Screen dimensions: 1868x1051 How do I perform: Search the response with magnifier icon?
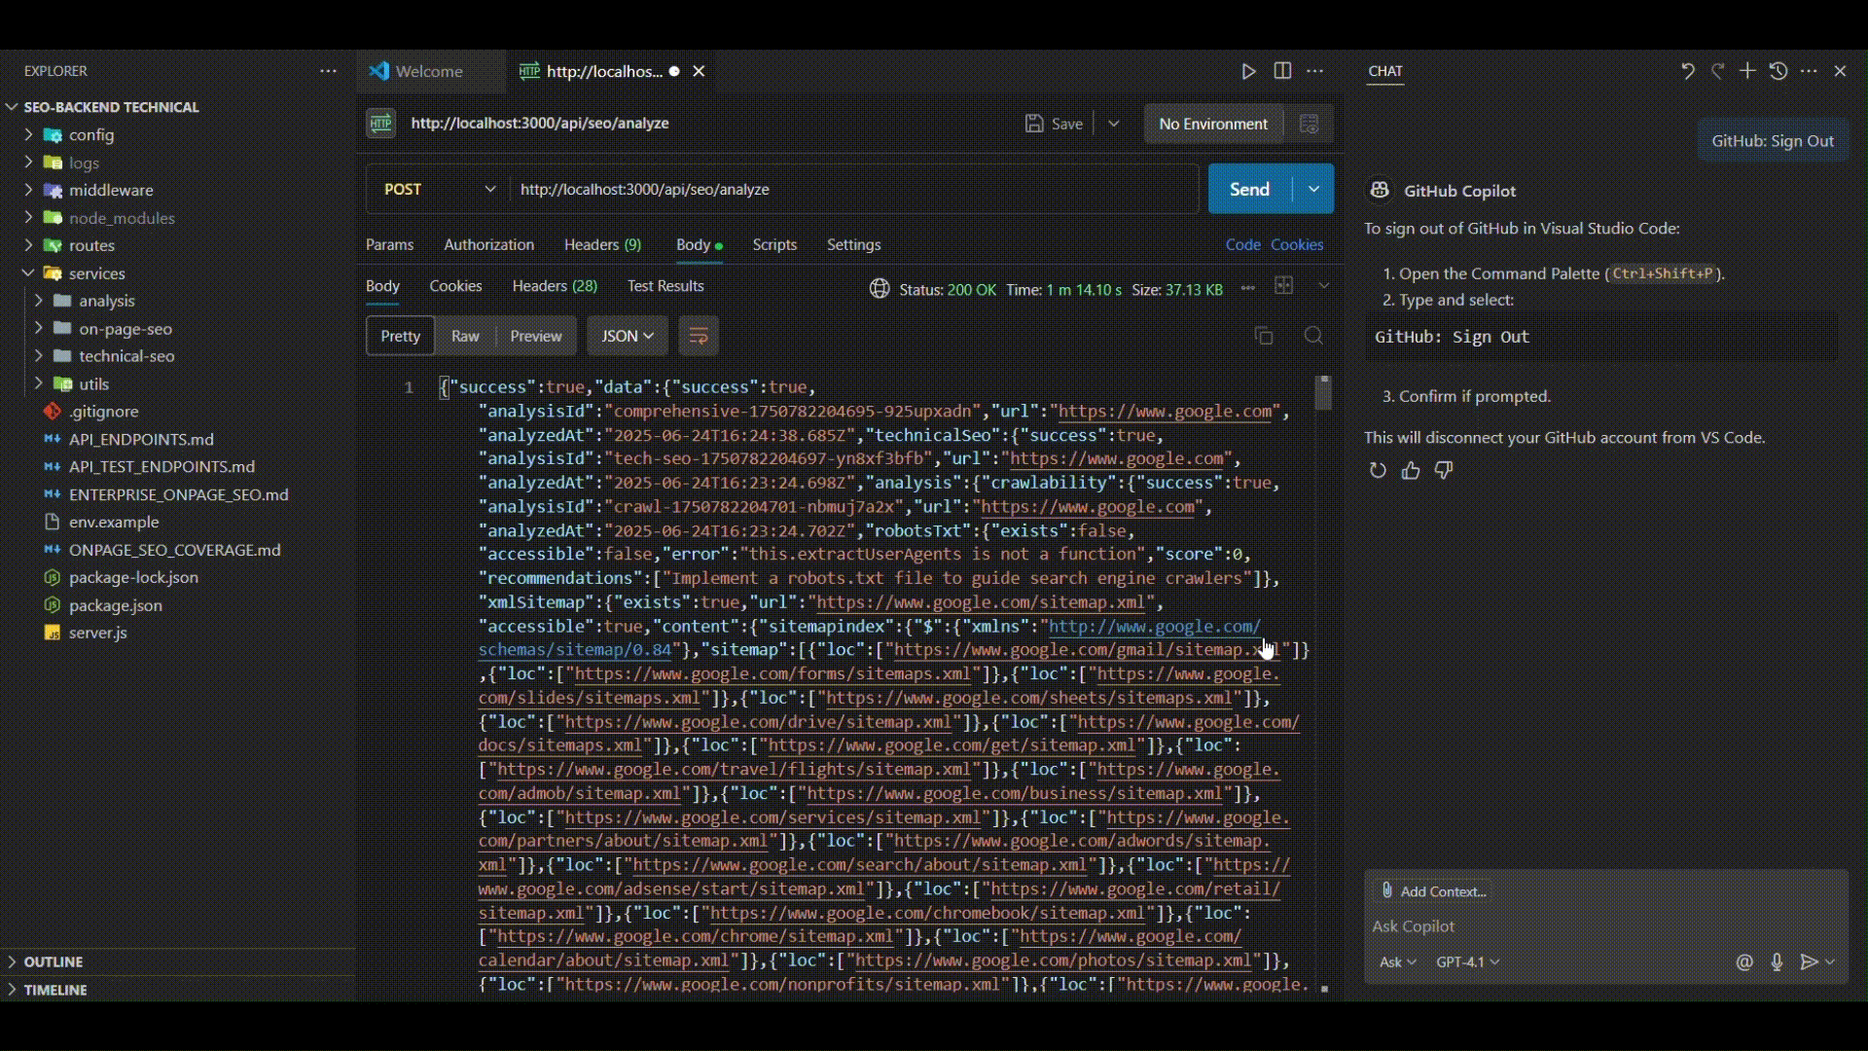click(1313, 336)
